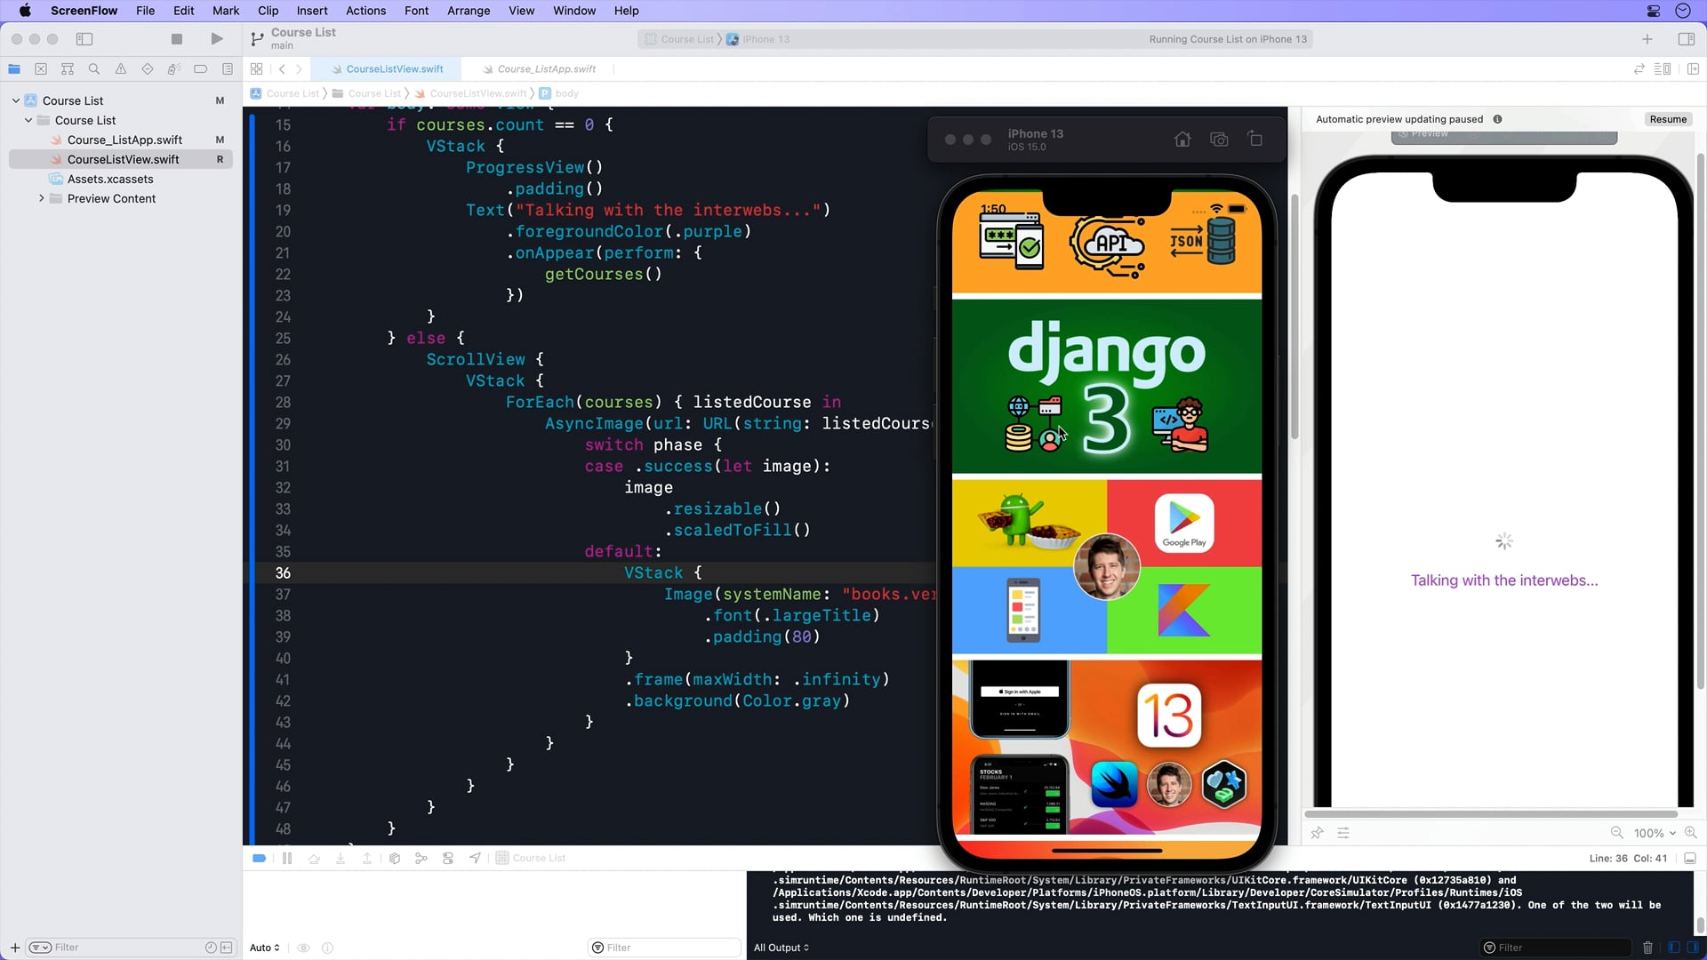Open the Source Control navigator
1707x960 pixels.
point(41,68)
